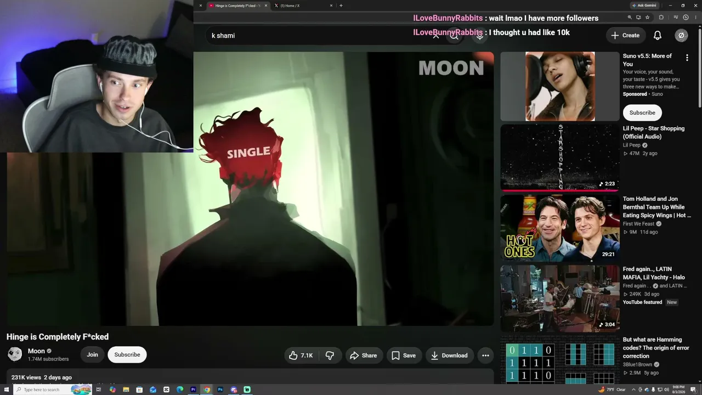Screen dimensions: 702x395
Task: Open 'Lil Peep - Star Shopping' title link
Action: click(654, 132)
